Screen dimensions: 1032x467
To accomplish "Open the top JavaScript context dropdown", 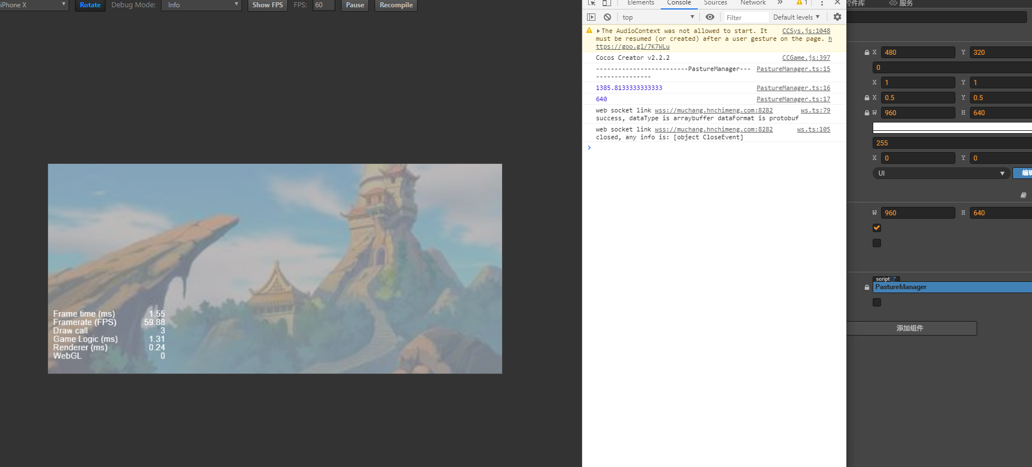I will (x=658, y=17).
